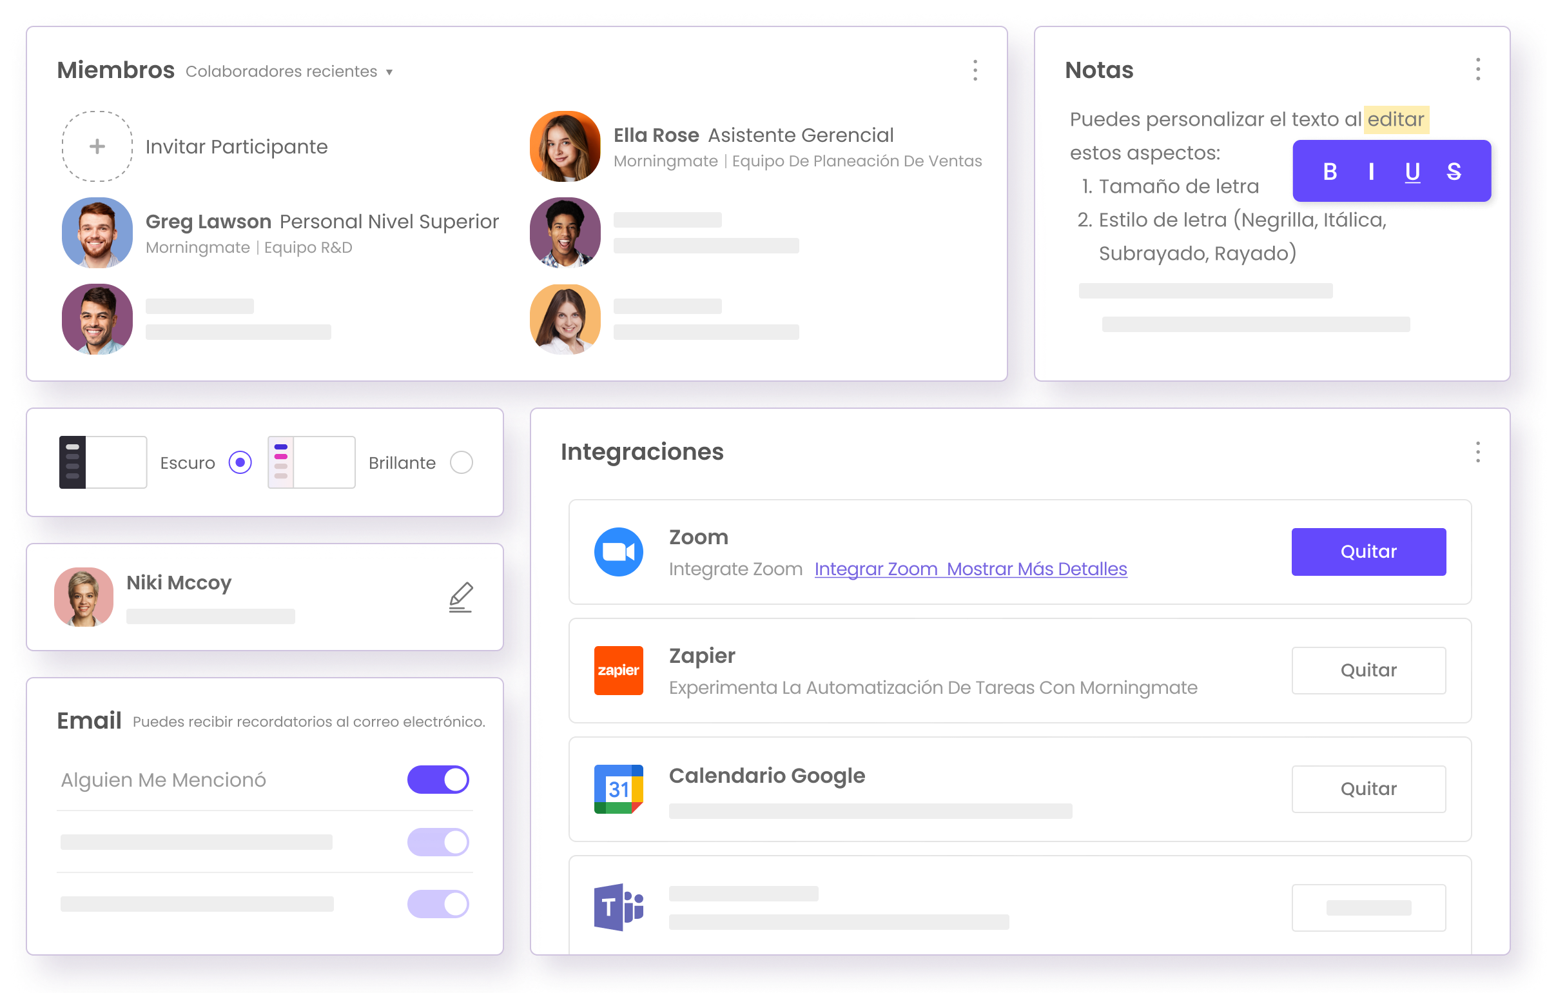Click the Microsoft Teams icon
This screenshot has height=993, width=1547.
(618, 907)
